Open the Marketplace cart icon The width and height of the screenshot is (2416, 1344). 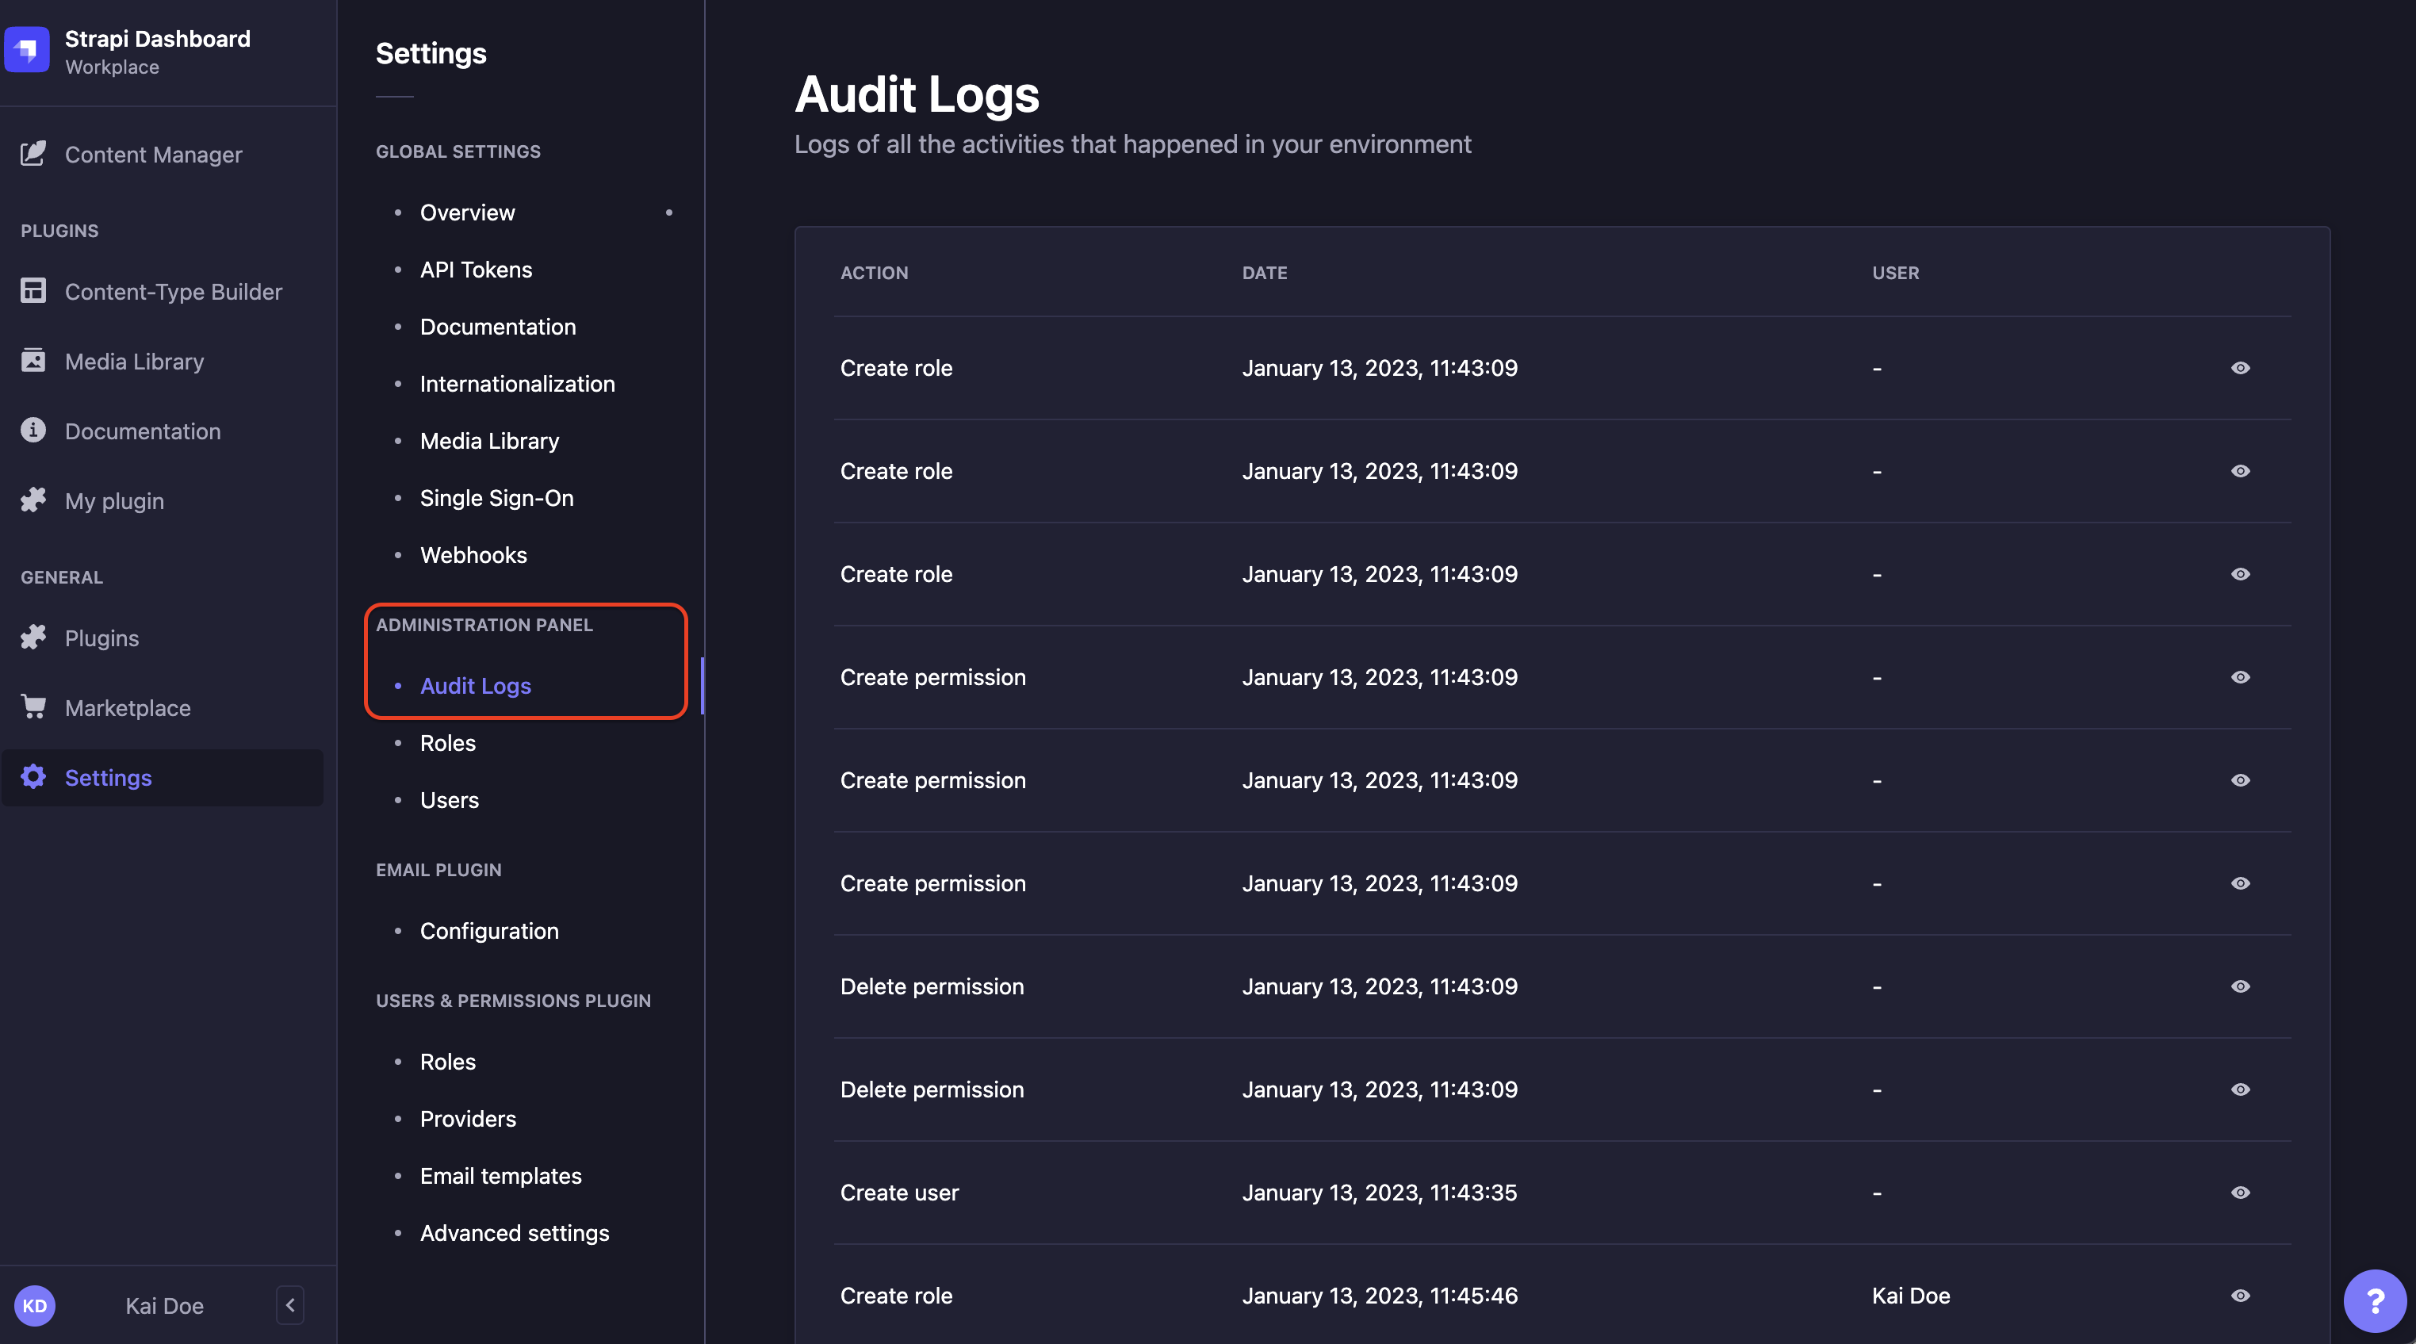click(34, 706)
